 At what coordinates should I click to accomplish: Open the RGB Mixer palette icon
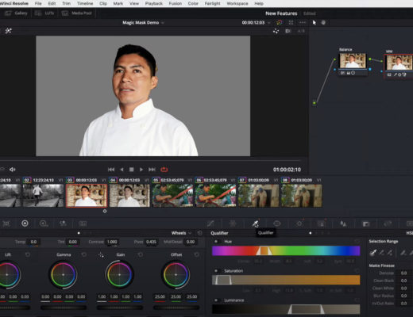[63, 223]
